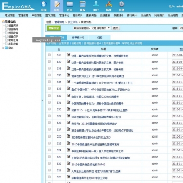
Task: Click page icon beside 求职攻略 in tree
Action: [7, 44]
